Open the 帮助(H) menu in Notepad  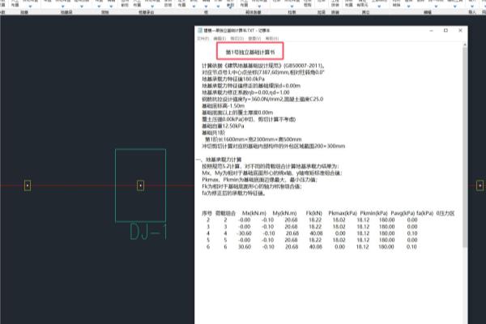click(272, 38)
